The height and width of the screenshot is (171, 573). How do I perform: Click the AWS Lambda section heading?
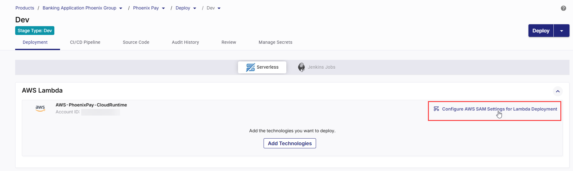coord(42,90)
